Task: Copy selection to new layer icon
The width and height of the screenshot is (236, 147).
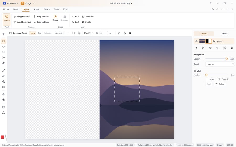Action: (119, 33)
